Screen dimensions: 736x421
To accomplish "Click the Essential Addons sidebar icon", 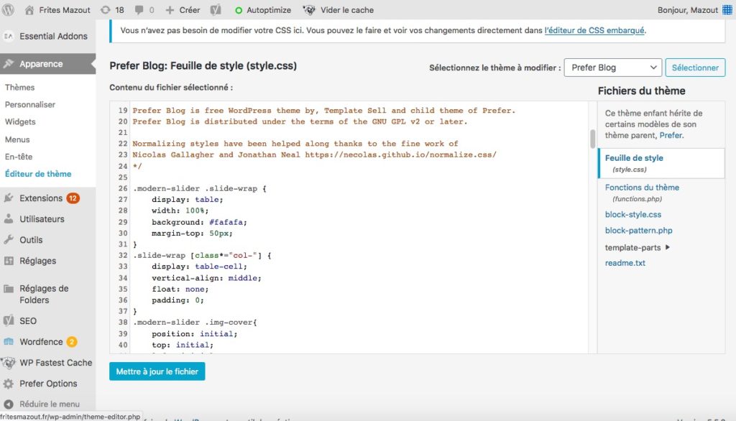I will point(9,36).
